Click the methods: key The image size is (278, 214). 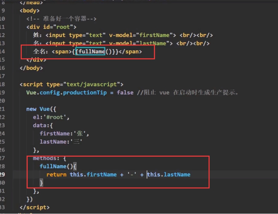tap(46, 158)
